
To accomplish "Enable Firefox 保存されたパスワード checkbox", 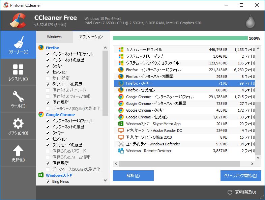I will [x=48, y=90].
